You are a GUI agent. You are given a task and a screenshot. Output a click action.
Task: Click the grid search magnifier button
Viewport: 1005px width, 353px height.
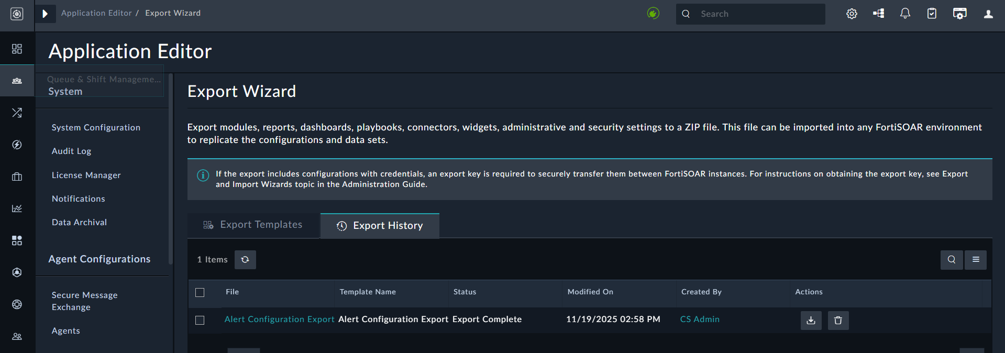[952, 260]
